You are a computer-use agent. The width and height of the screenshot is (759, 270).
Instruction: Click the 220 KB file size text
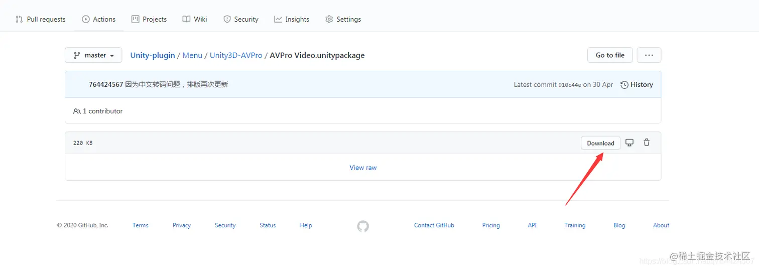click(83, 143)
